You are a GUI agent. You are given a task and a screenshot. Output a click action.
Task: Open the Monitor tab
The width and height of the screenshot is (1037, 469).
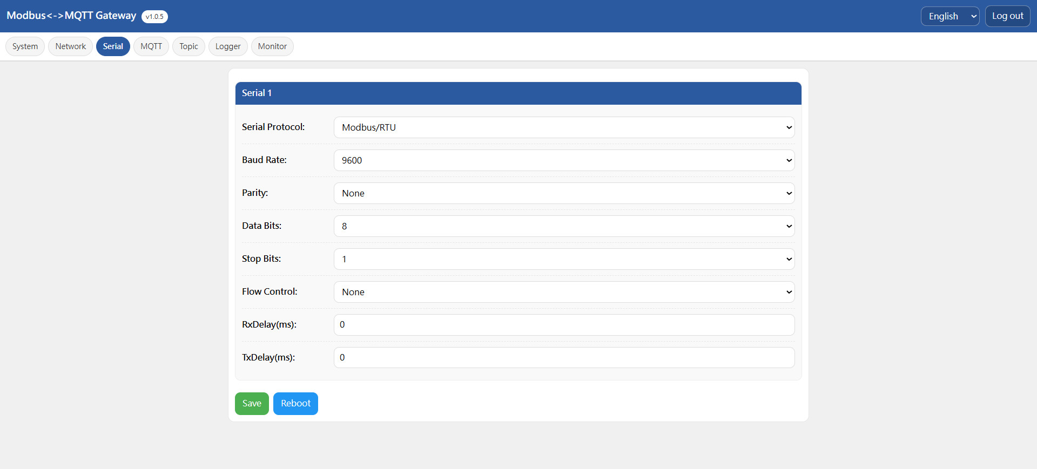tap(272, 46)
